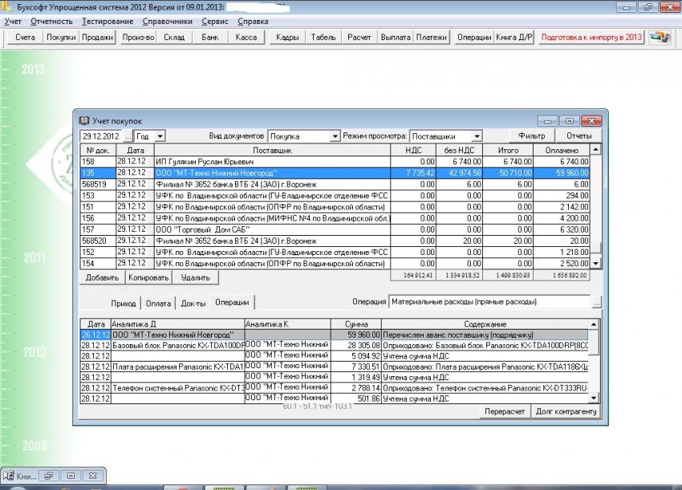682x490 pixels.
Task: Expand the Год period dropdown
Action: tap(160, 136)
